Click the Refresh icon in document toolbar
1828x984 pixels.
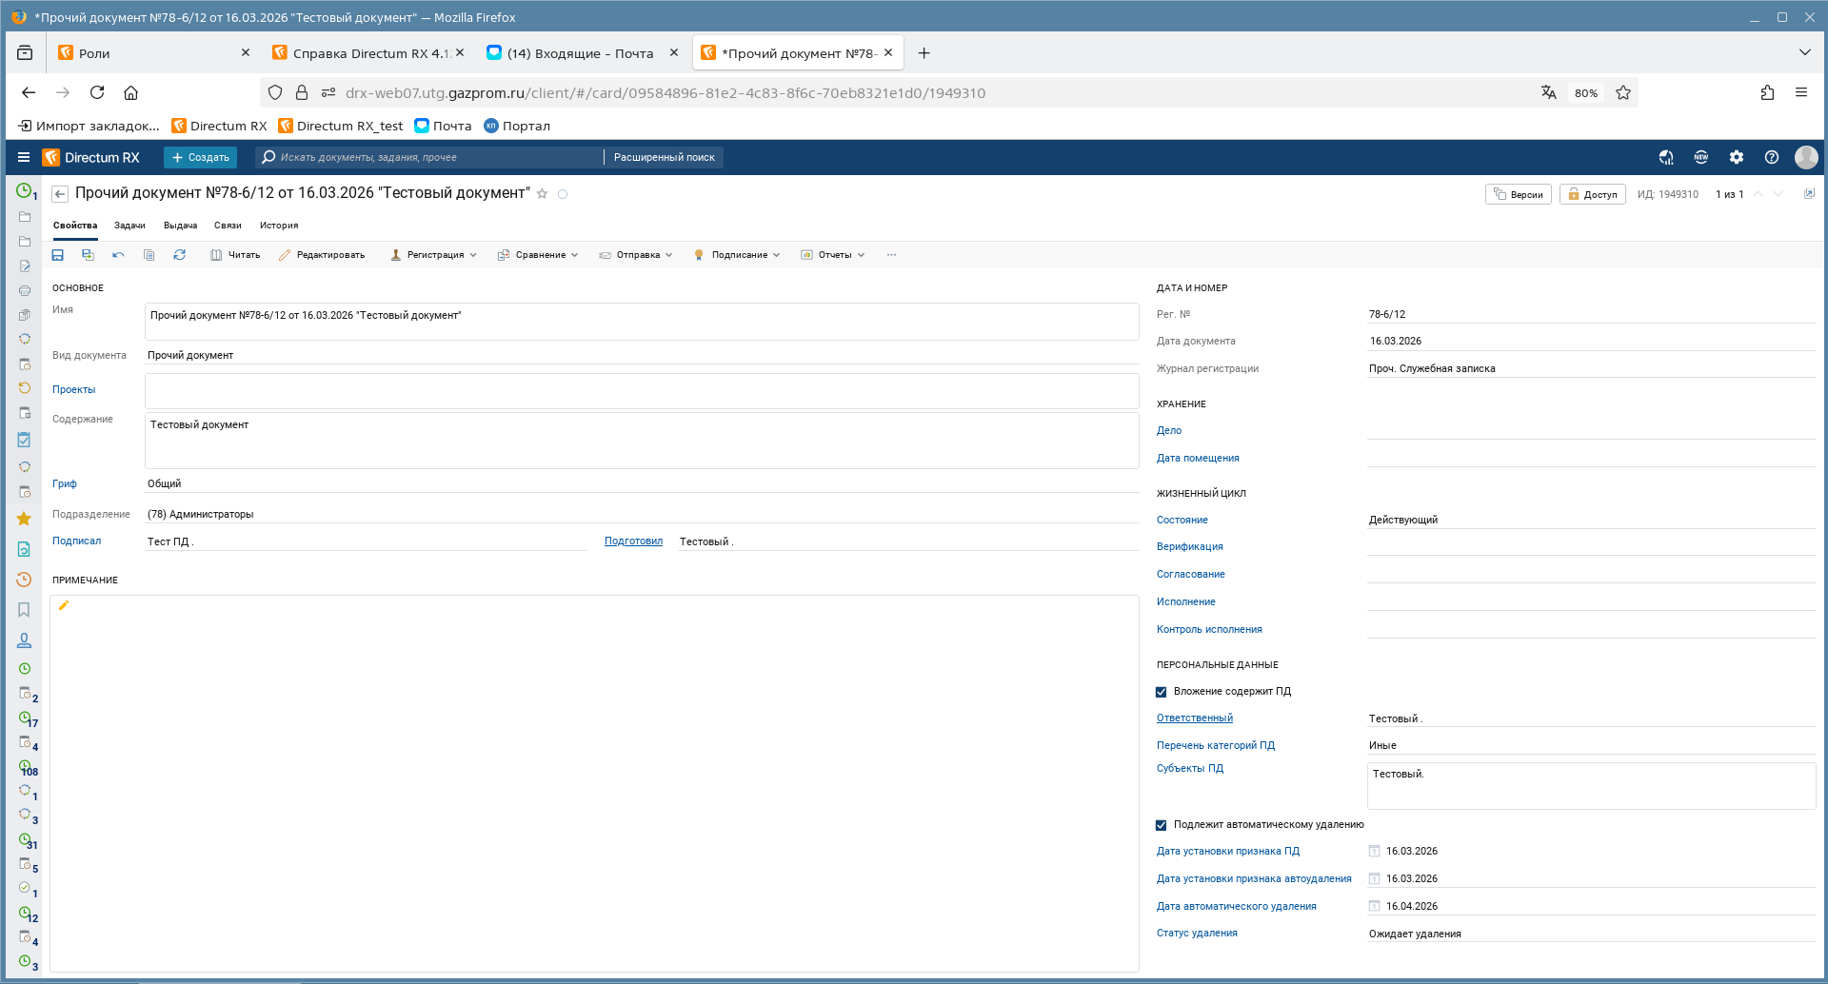(x=179, y=255)
